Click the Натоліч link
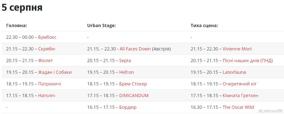 tap(47, 96)
